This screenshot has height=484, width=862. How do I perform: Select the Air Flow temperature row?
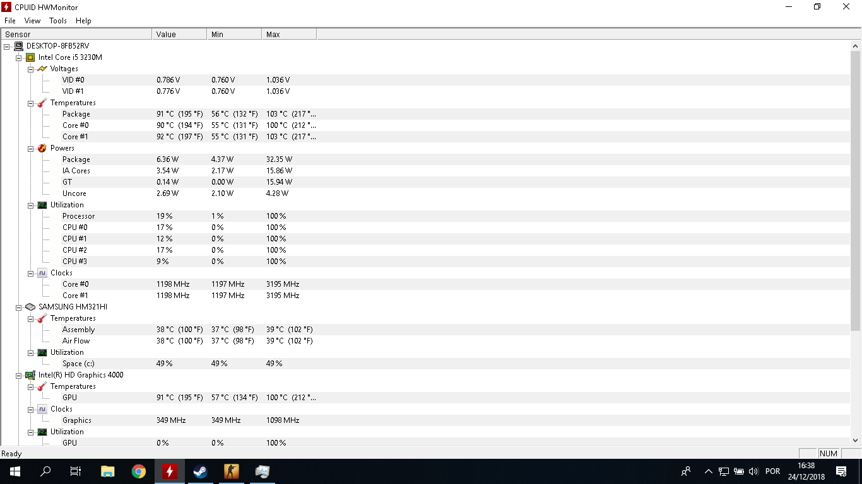pos(425,341)
